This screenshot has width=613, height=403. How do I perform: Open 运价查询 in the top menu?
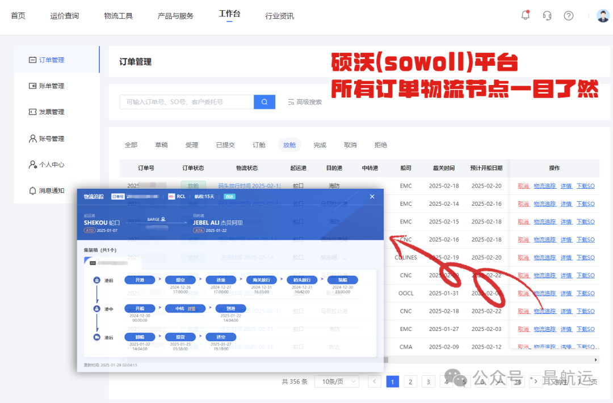[x=65, y=16]
